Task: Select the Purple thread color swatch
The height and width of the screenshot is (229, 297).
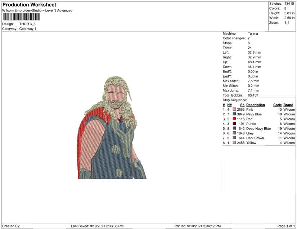Action: 234,123
